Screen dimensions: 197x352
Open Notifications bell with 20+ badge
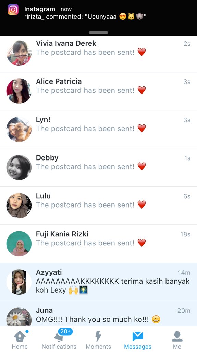(59, 339)
